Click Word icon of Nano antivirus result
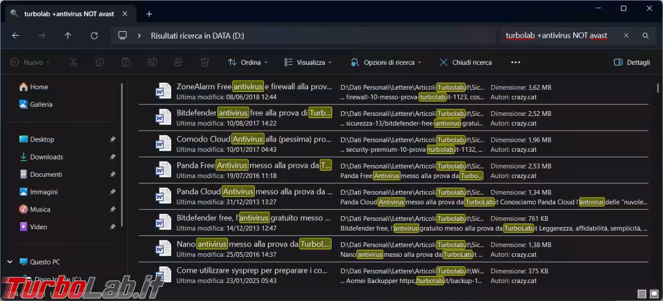The image size is (663, 301). tap(163, 249)
